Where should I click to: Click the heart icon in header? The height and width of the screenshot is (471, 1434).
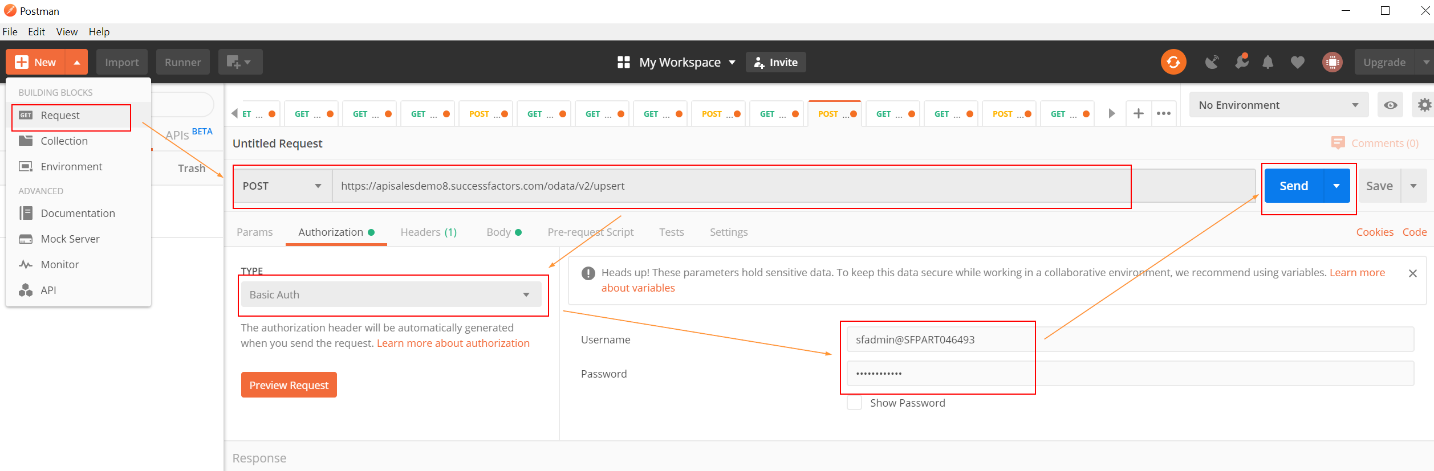click(x=1298, y=62)
